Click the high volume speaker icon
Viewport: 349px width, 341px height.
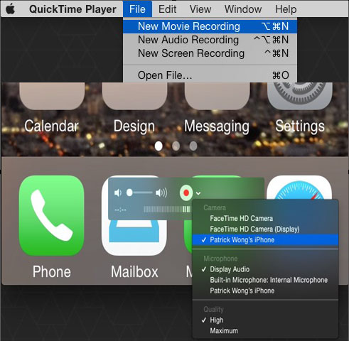161,193
